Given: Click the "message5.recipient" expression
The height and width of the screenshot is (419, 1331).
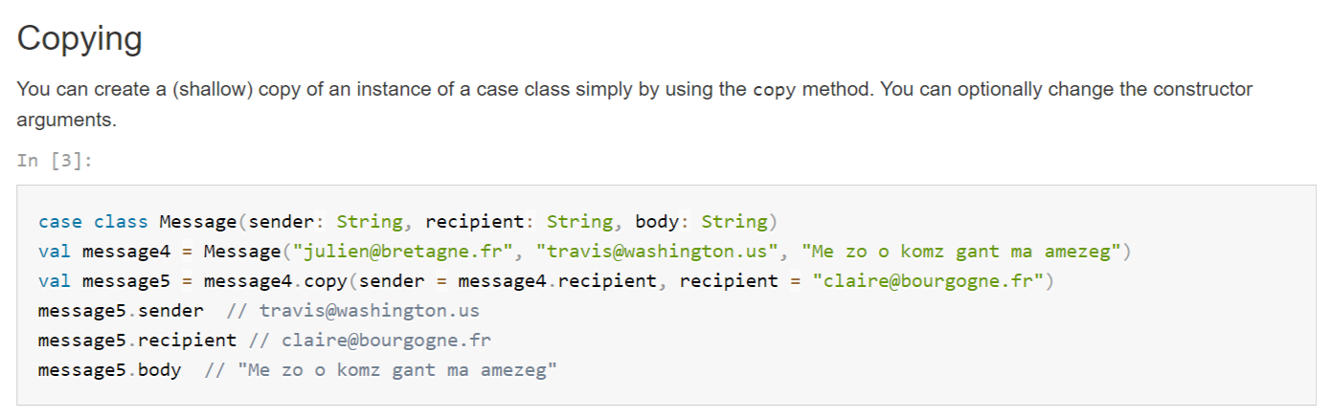Looking at the screenshot, I should pos(137,341).
